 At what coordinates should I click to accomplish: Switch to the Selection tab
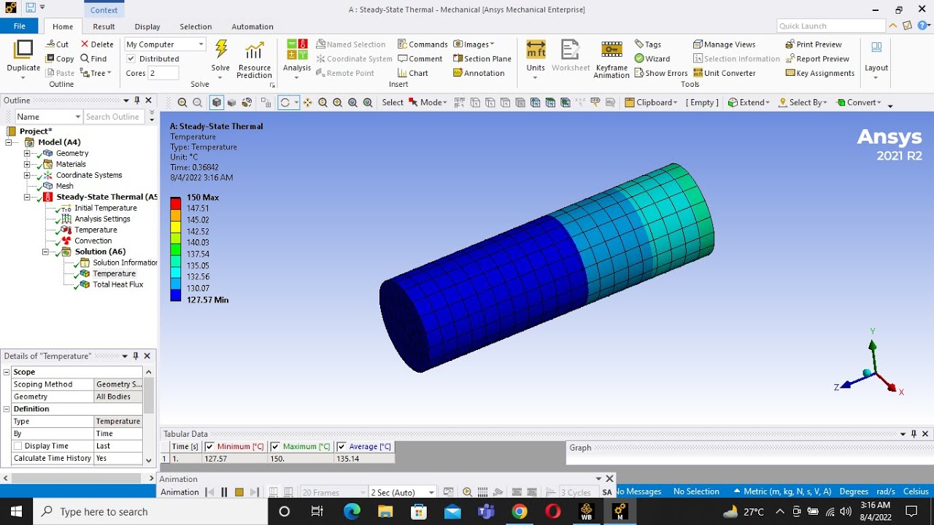[196, 27]
